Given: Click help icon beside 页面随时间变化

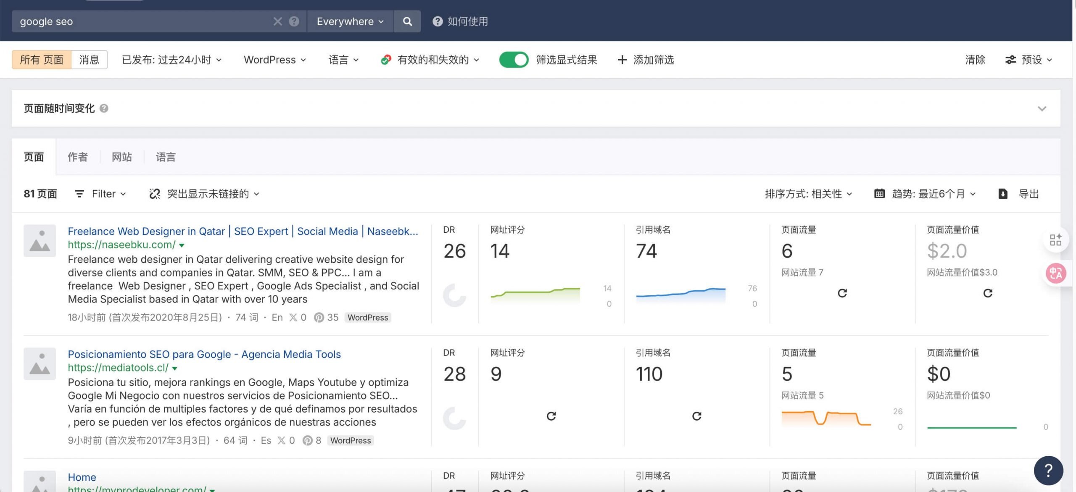Looking at the screenshot, I should (104, 108).
